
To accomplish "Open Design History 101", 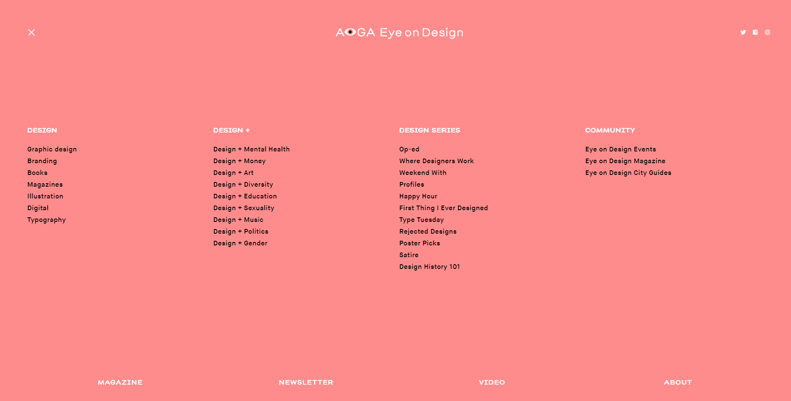I will (x=430, y=267).
